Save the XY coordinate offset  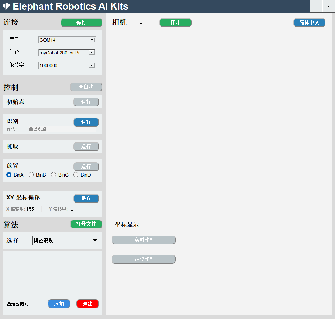(x=86, y=199)
